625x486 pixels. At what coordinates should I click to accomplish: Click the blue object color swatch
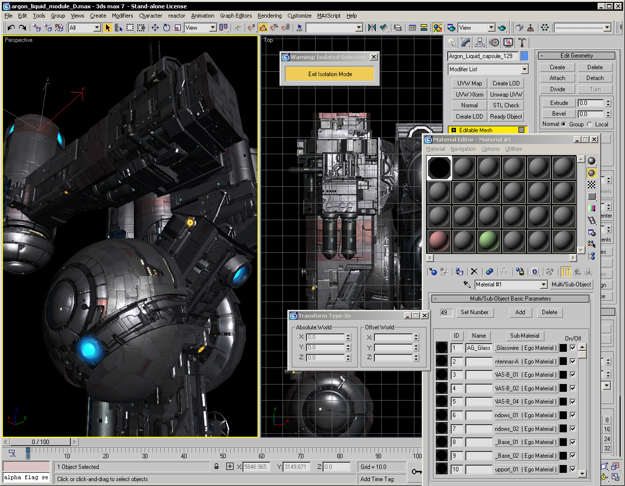pos(524,56)
